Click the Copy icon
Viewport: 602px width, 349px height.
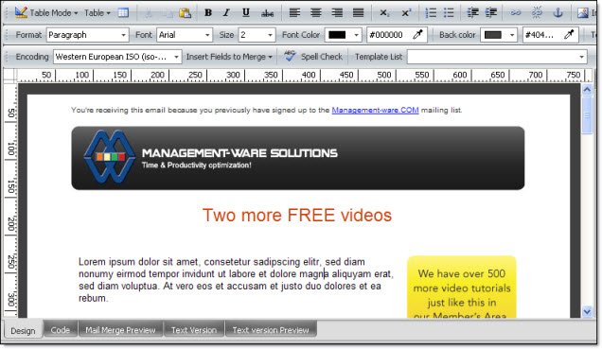pos(168,13)
